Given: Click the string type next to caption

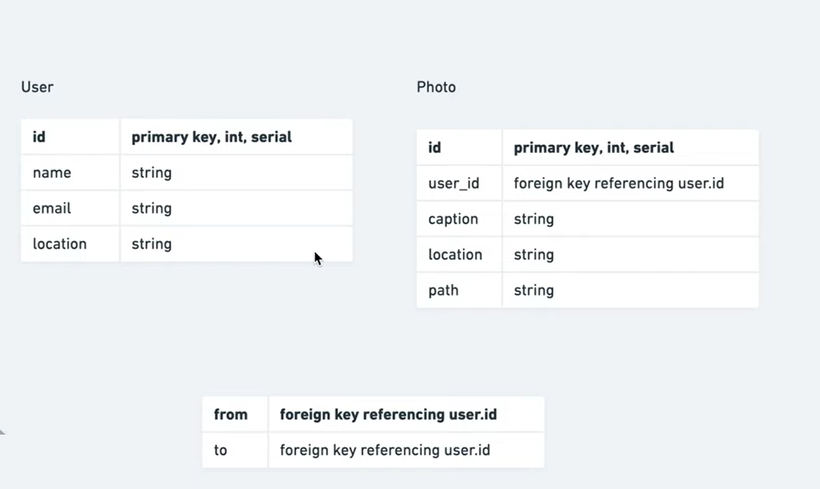Looking at the screenshot, I should pyautogui.click(x=630, y=219).
